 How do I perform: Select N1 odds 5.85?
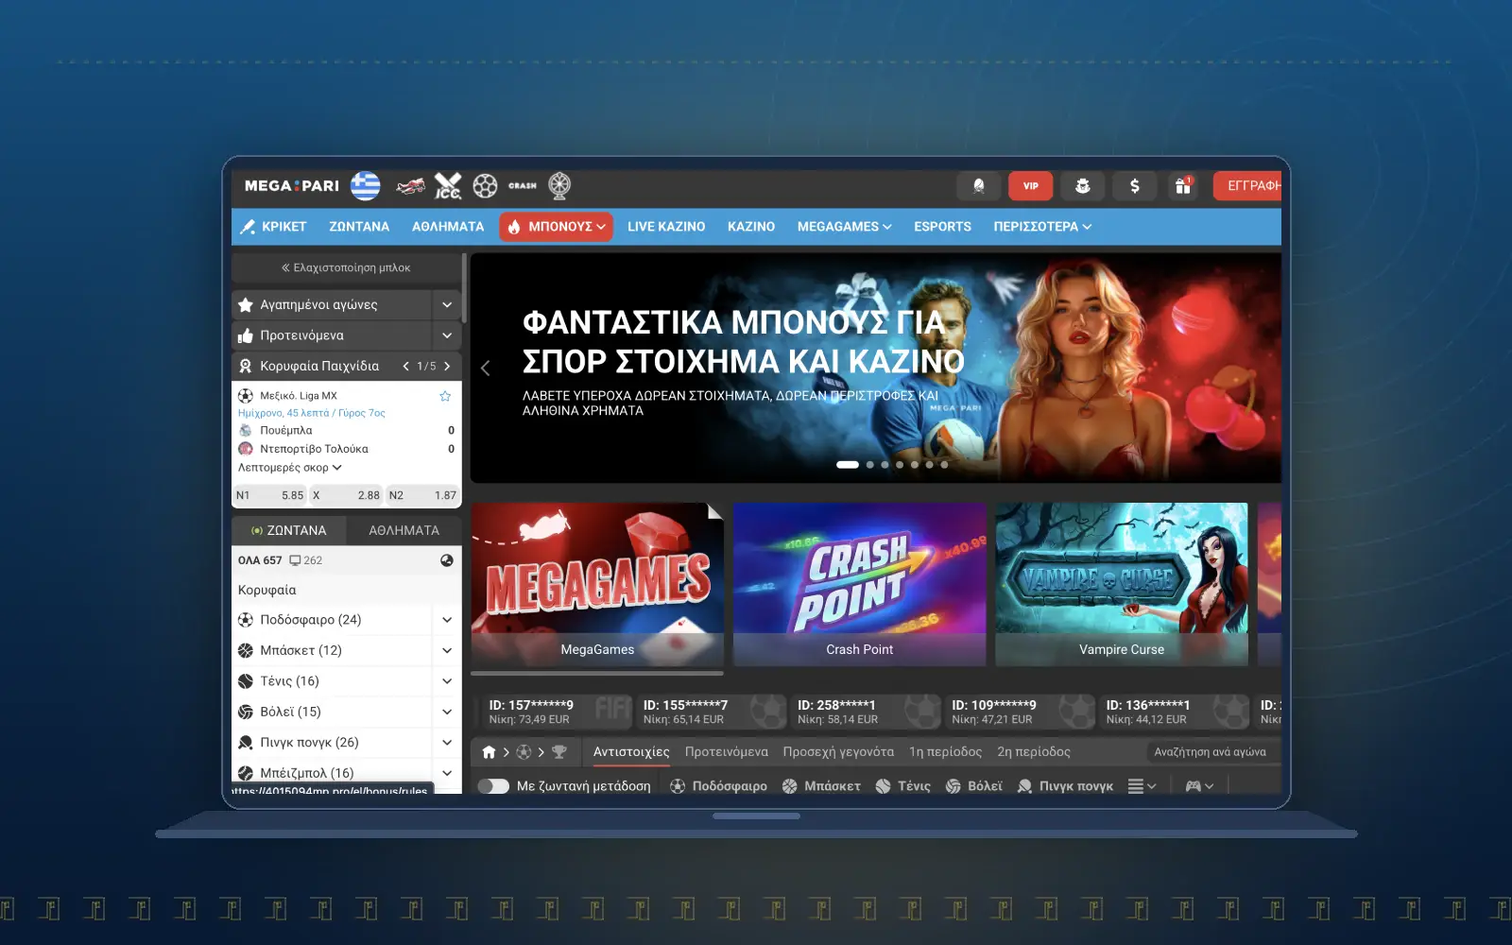(x=270, y=495)
